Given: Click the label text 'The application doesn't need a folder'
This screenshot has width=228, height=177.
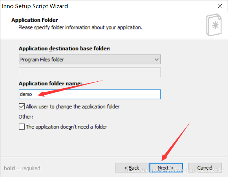Looking at the screenshot, I should tap(66, 127).
